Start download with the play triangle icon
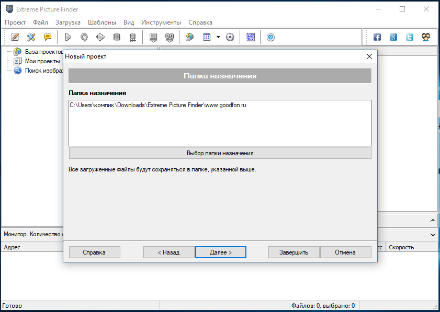 (x=68, y=37)
